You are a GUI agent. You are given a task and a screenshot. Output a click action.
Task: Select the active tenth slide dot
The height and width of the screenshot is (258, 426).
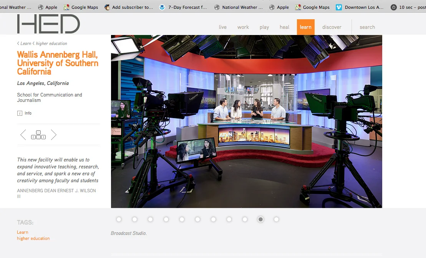pos(260,220)
